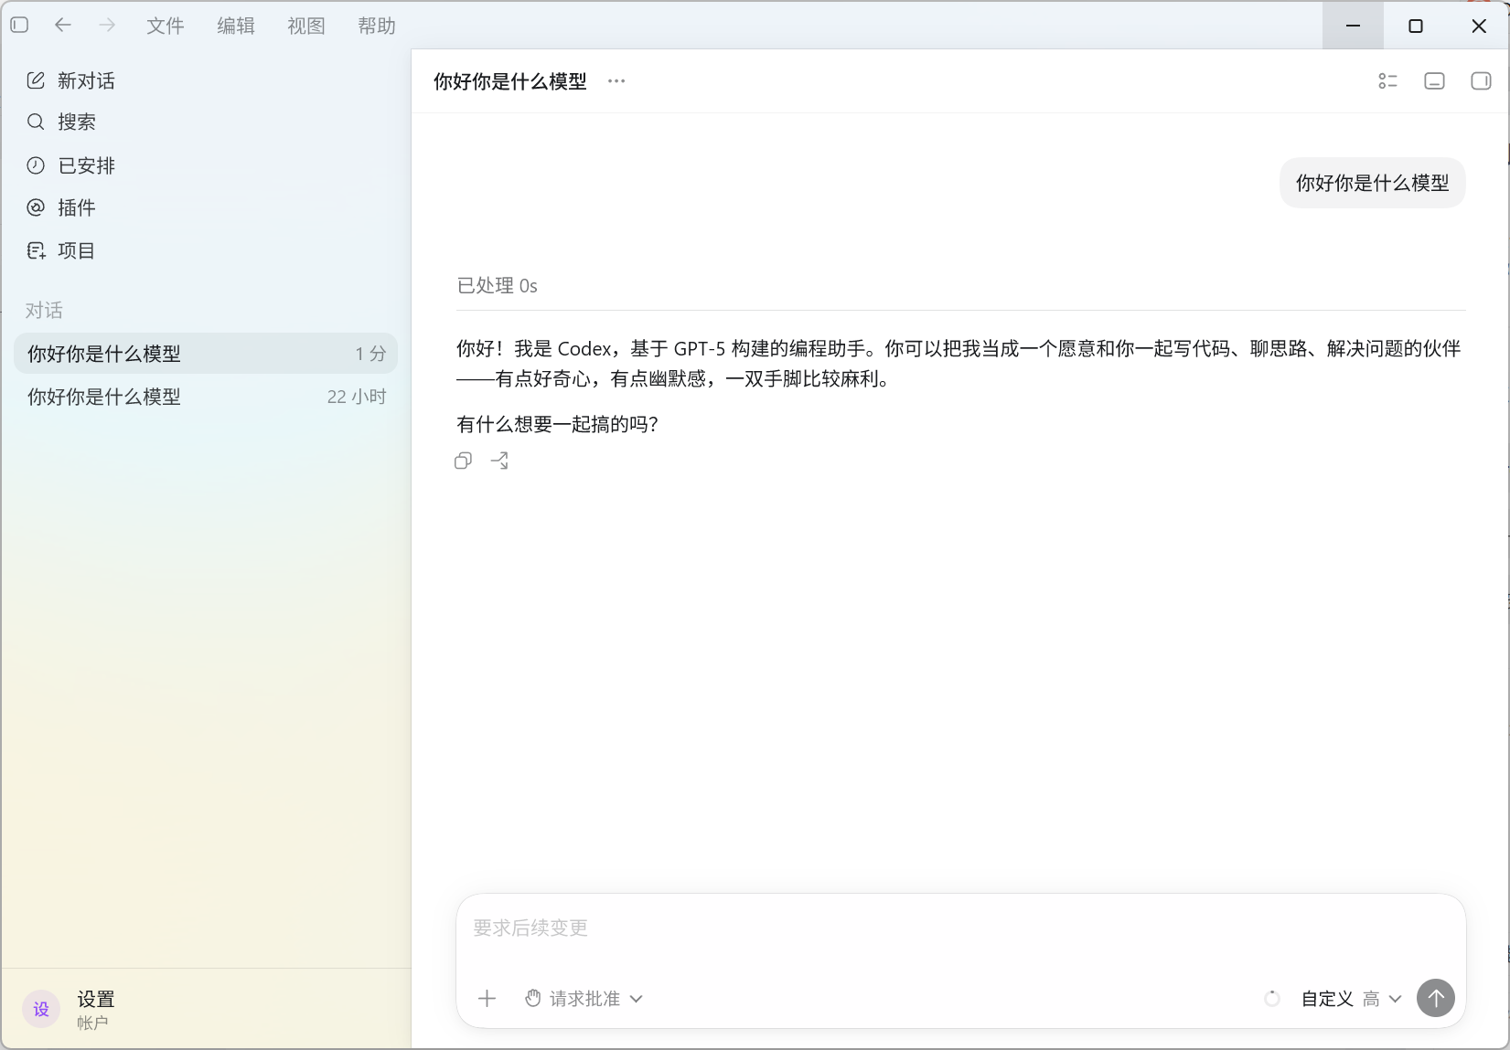Screen dimensions: 1510x1050
Task: Click the 新对话 compose icon
Action: [36, 80]
